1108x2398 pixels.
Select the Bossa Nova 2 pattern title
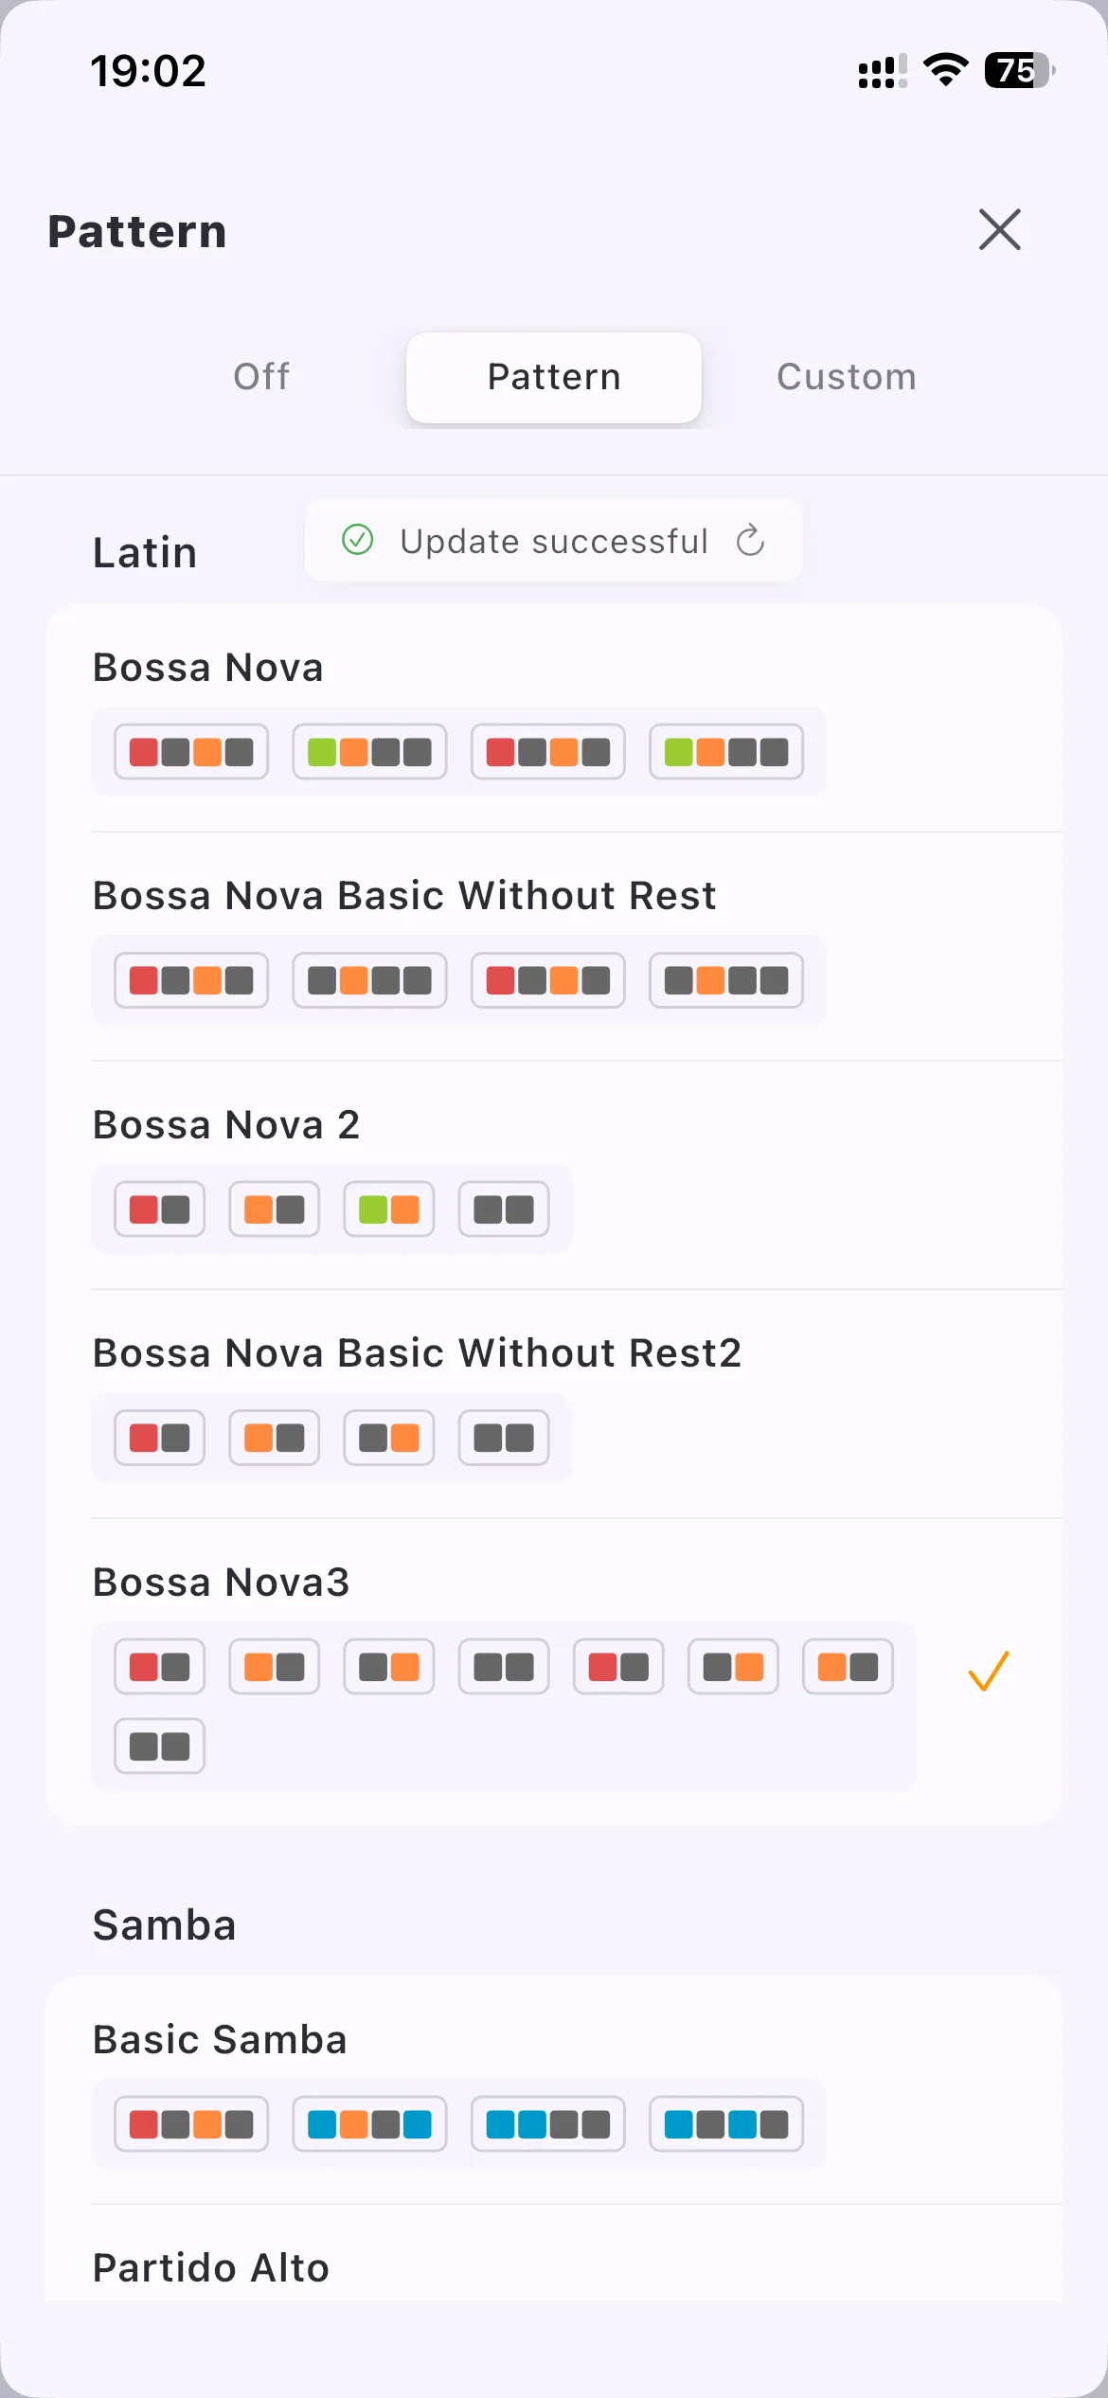(226, 1125)
